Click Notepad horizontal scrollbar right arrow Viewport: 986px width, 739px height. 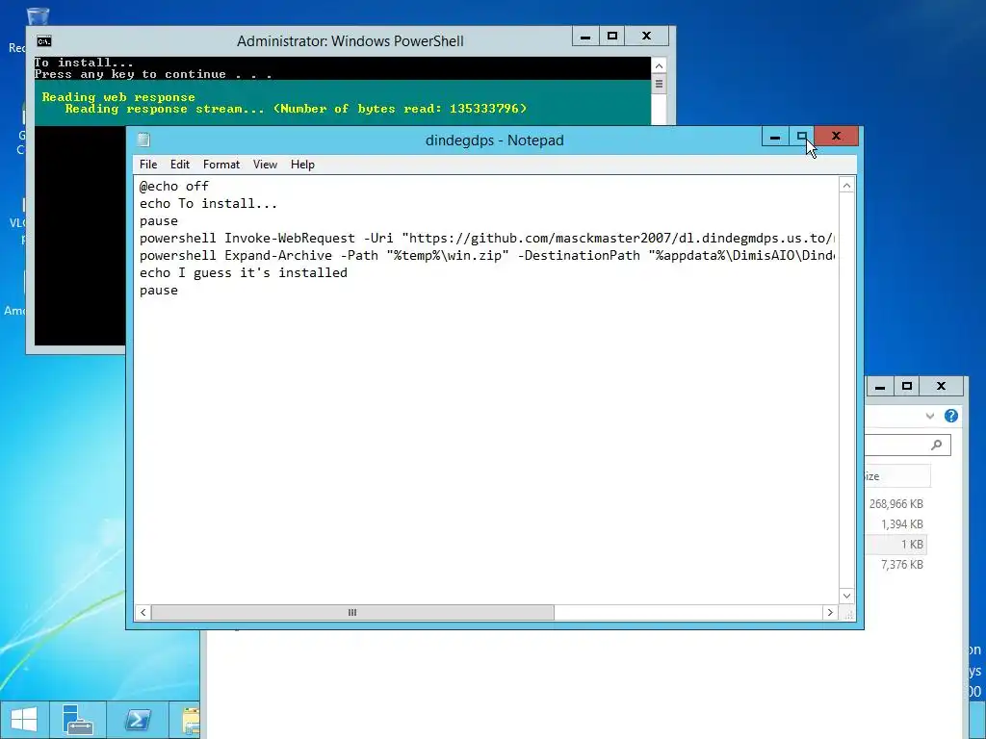tap(830, 612)
